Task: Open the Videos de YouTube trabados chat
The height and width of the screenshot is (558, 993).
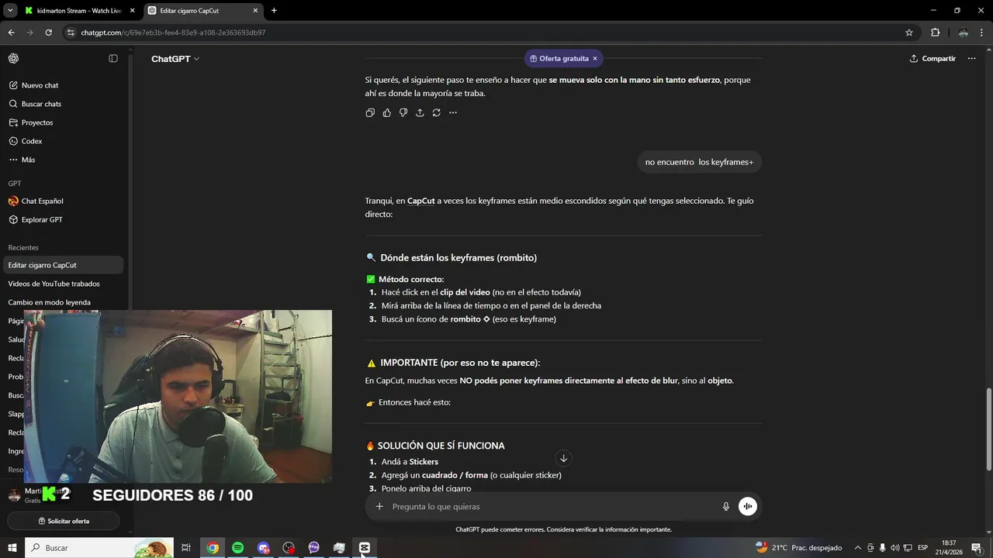Action: (62, 284)
